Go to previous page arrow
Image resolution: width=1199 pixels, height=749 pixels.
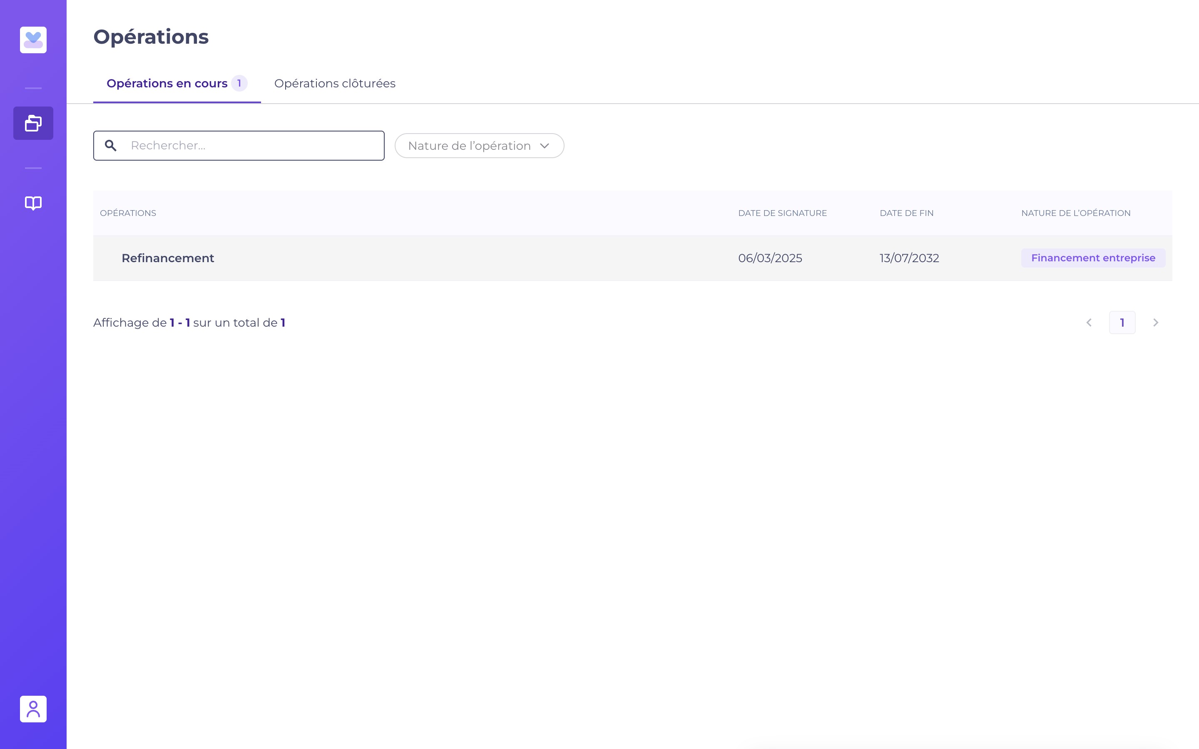tap(1089, 322)
